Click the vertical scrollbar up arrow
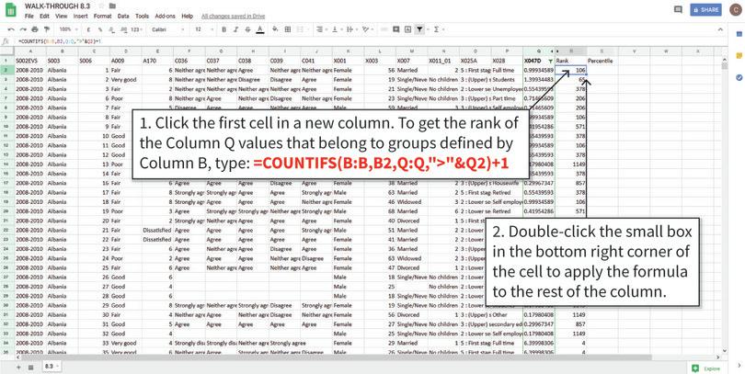Viewport: 745px width, 374px height. pyautogui.click(x=724, y=59)
